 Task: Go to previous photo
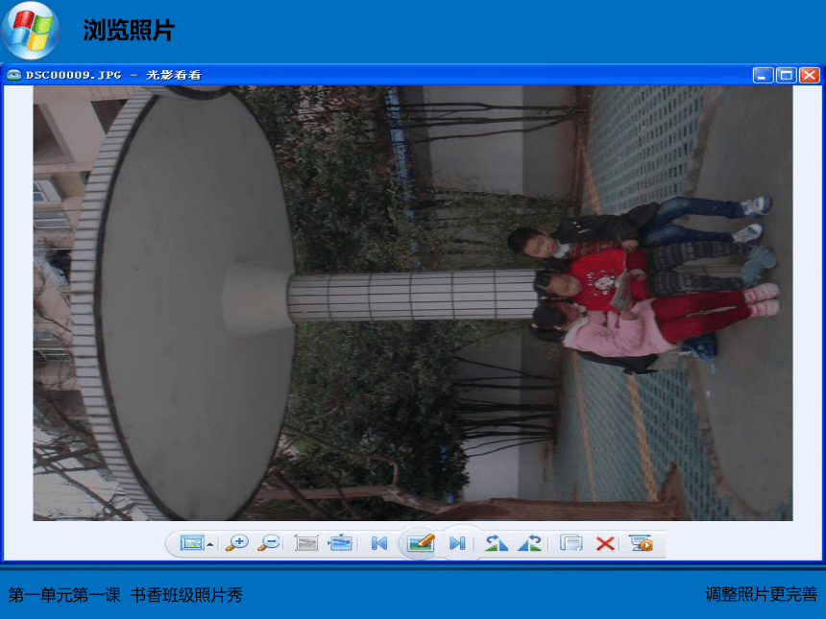click(x=379, y=543)
